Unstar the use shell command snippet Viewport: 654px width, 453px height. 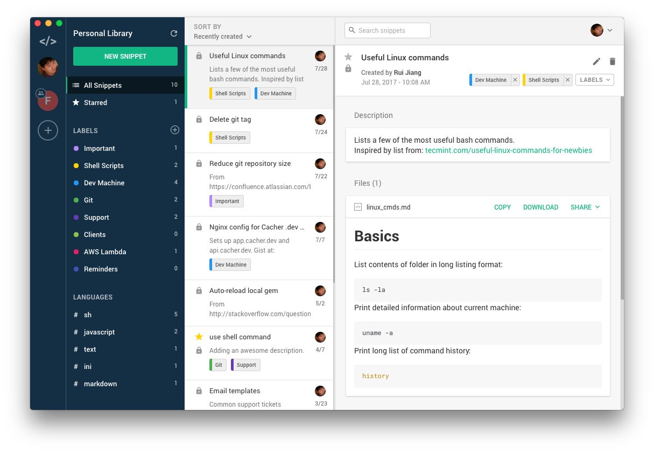tap(198, 337)
